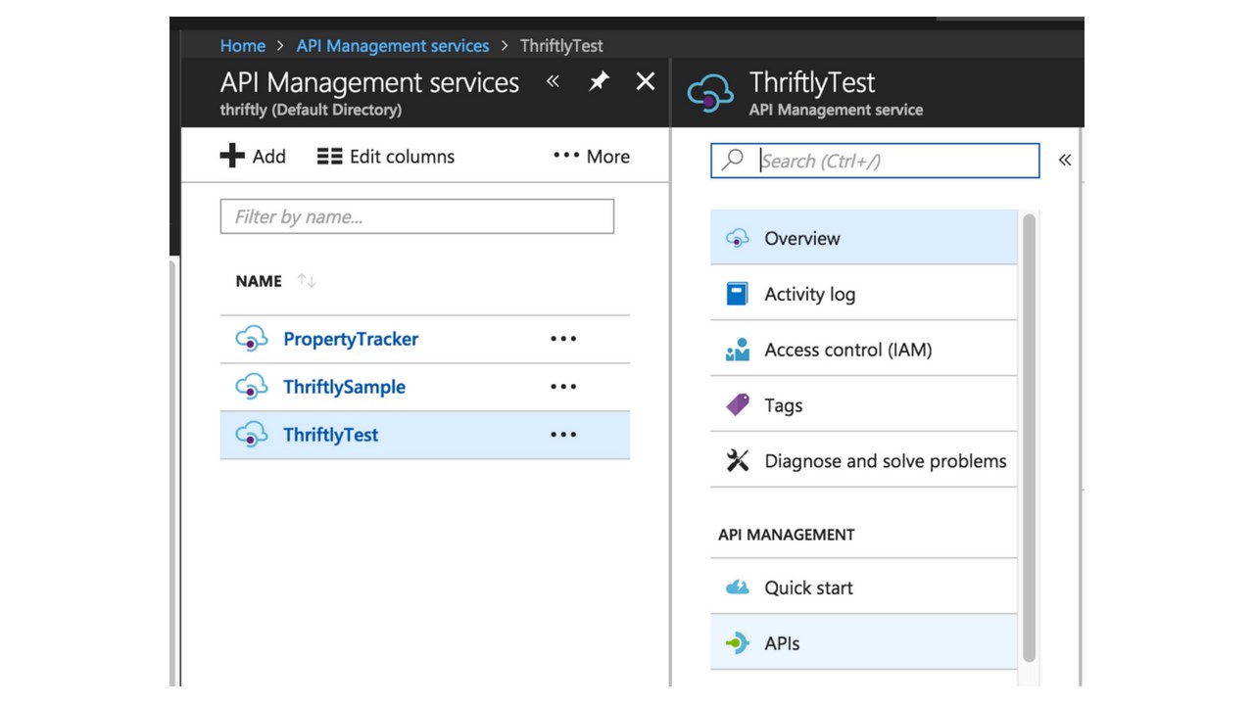Viewport: 1254px width, 705px height.
Task: Open the More toolbar menu
Action: [x=591, y=157]
